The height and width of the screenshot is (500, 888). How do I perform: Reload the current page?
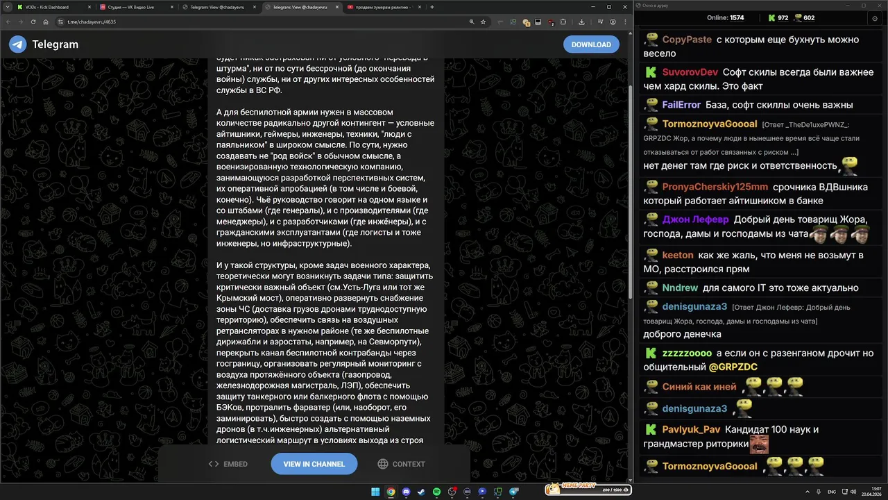tap(35, 22)
